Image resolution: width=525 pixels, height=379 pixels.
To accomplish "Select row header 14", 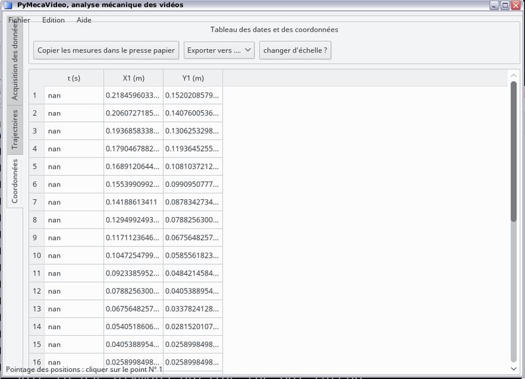I will point(37,327).
